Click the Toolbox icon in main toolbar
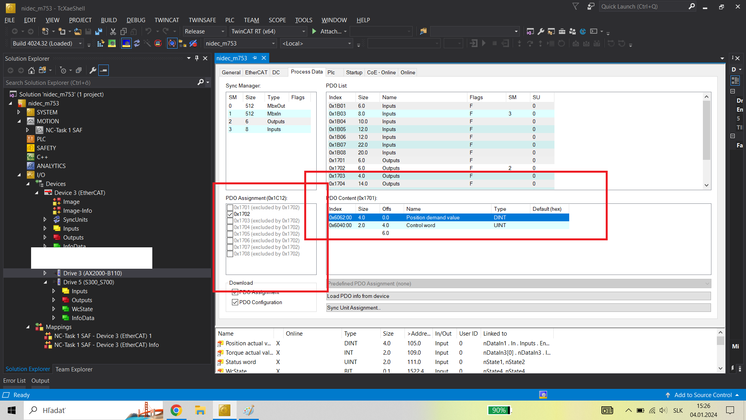Viewport: 746px width, 420px height. [x=562, y=31]
